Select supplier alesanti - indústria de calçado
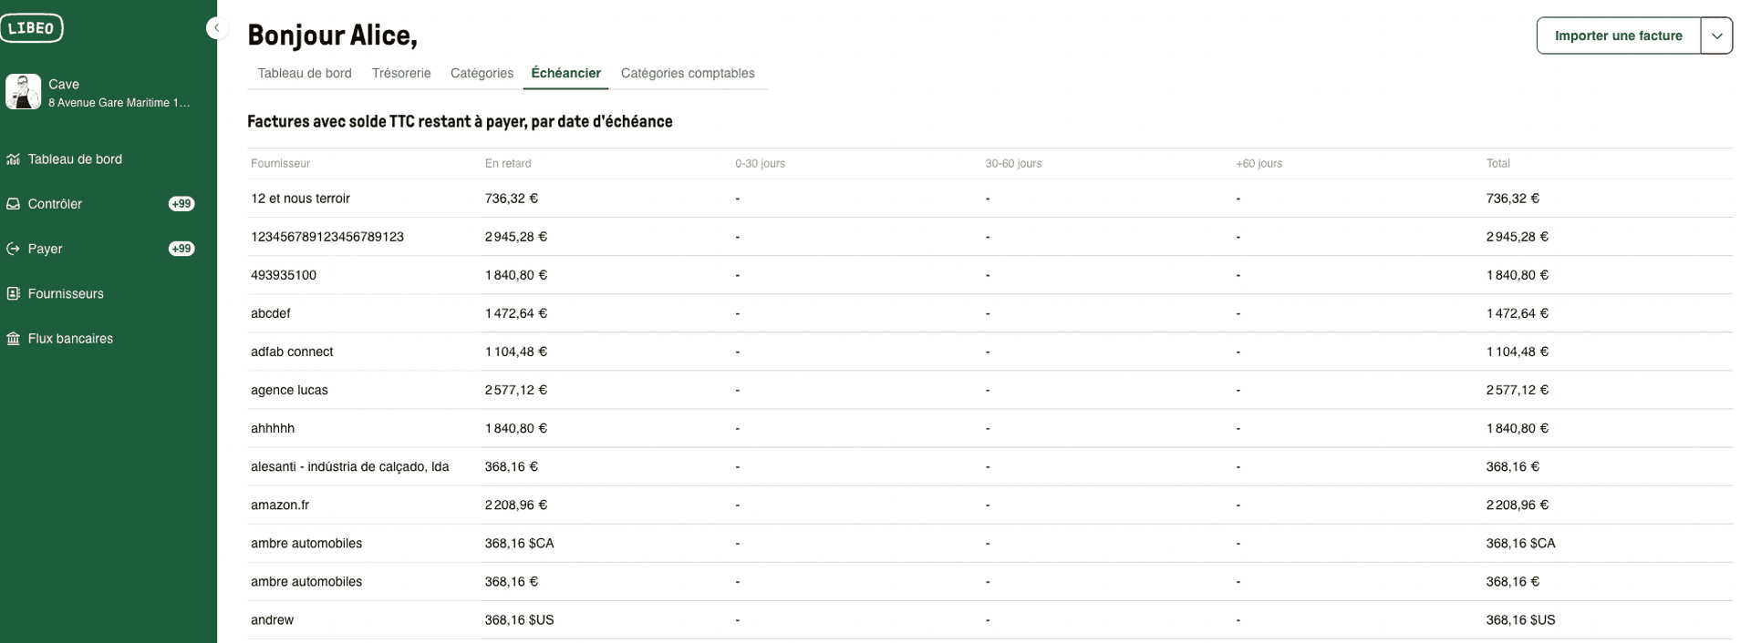This screenshot has width=1751, height=643. (350, 466)
